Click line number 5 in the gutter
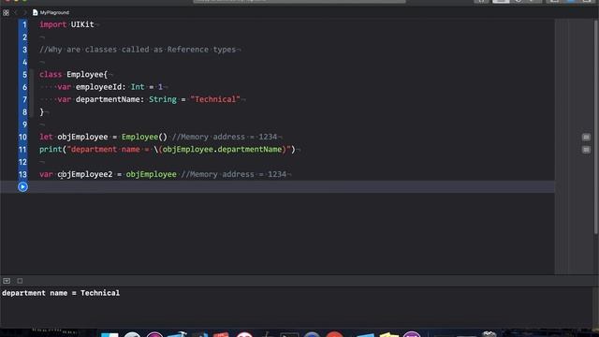This screenshot has width=599, height=337. 24,75
